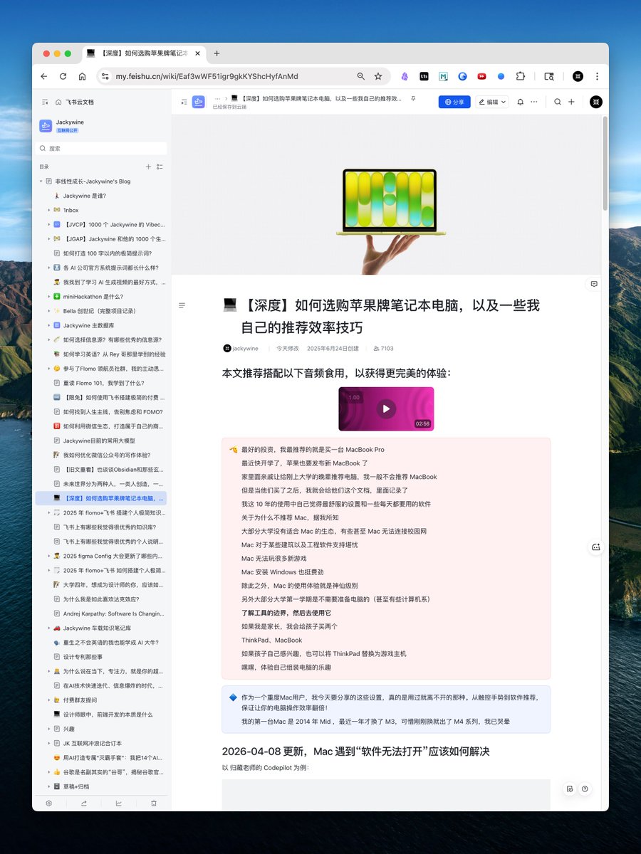The height and width of the screenshot is (854, 641).
Task: Click the home icon next to 飞书云文档
Action: [x=58, y=102]
